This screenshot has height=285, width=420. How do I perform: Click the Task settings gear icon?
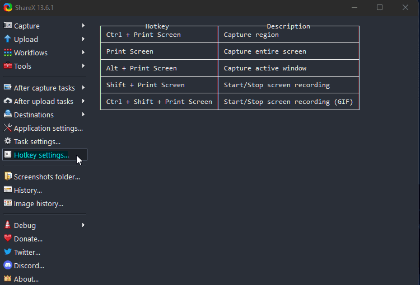[x=8, y=141]
